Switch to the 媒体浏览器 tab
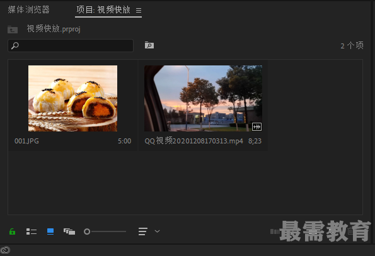375x256 pixels. point(29,9)
